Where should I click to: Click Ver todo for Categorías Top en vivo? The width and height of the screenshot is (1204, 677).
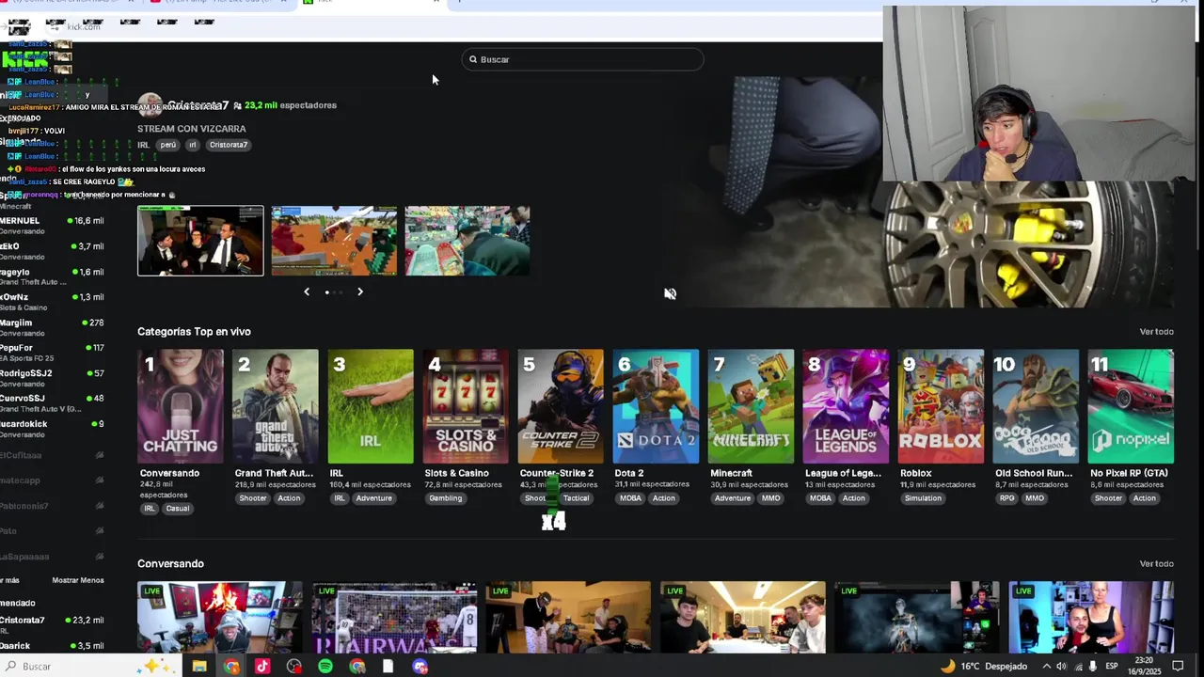[1156, 332]
